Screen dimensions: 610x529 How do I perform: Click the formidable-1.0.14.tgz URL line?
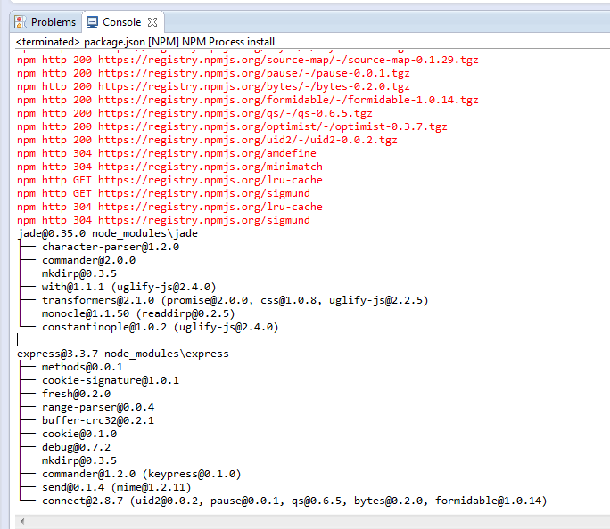(247, 100)
